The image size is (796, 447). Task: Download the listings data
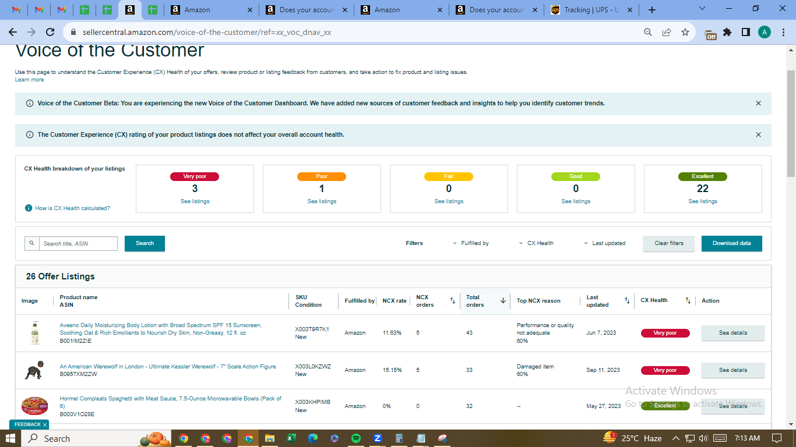[732, 243]
